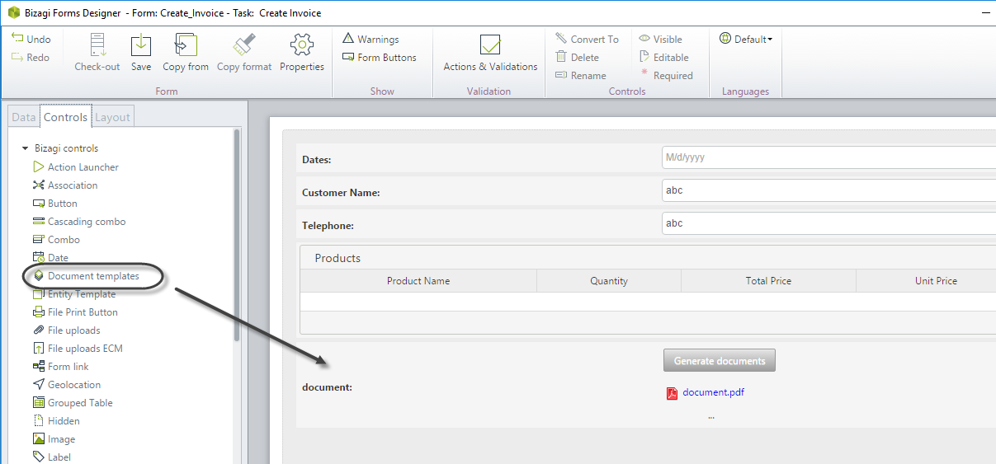Click the Product Name column header
996x464 pixels.
(418, 281)
